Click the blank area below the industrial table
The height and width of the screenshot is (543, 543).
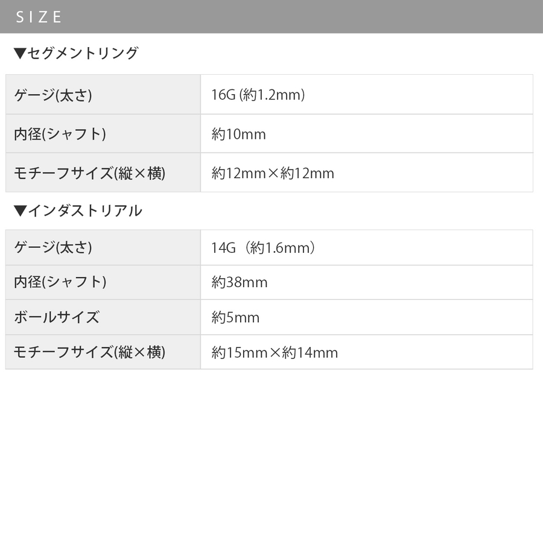(x=271, y=453)
